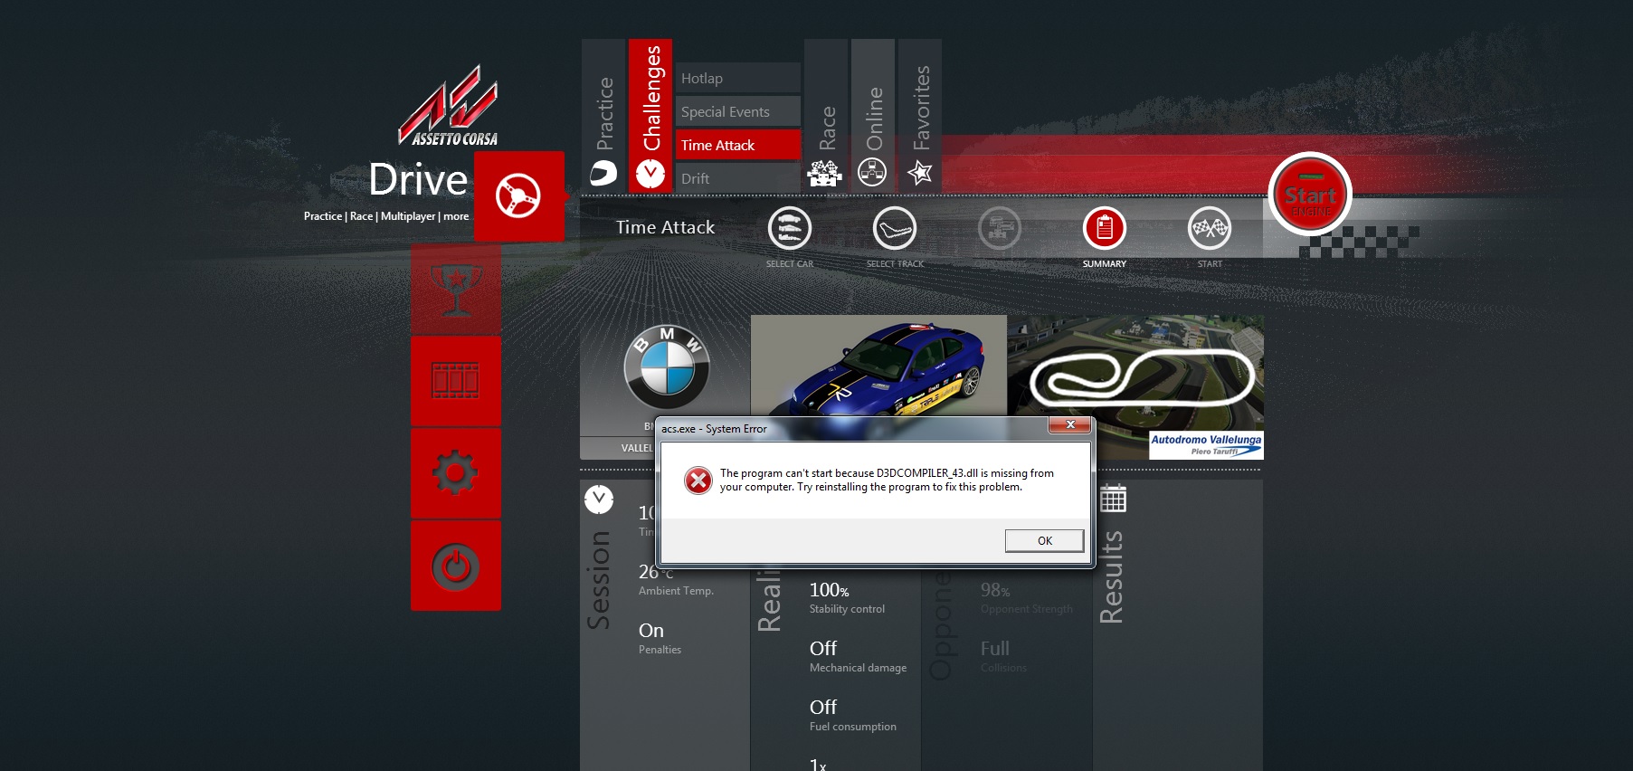Screen dimensions: 1633x771
Task: Click the 'Practice | Race | Multiplayer | more' subtitle
Action: 386,216
